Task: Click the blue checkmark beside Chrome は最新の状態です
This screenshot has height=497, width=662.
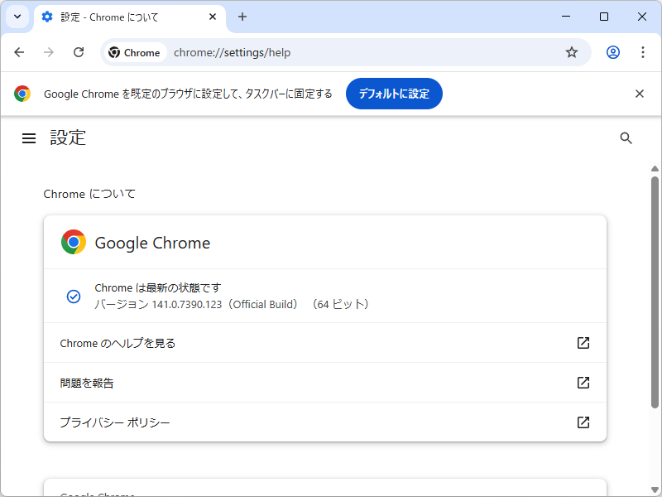Action: pyautogui.click(x=73, y=296)
